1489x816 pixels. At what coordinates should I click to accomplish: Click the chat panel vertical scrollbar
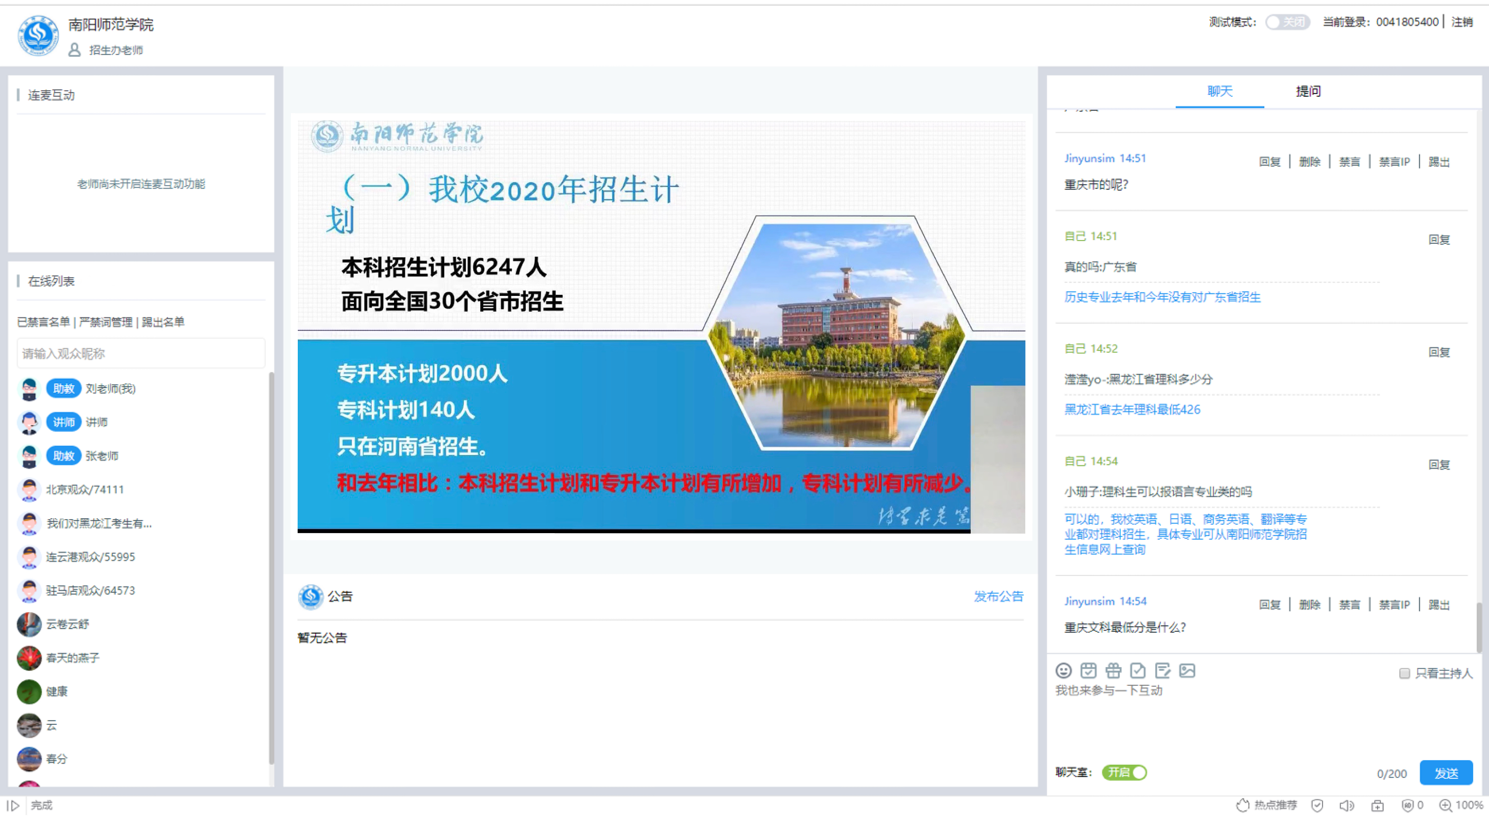click(x=1479, y=628)
